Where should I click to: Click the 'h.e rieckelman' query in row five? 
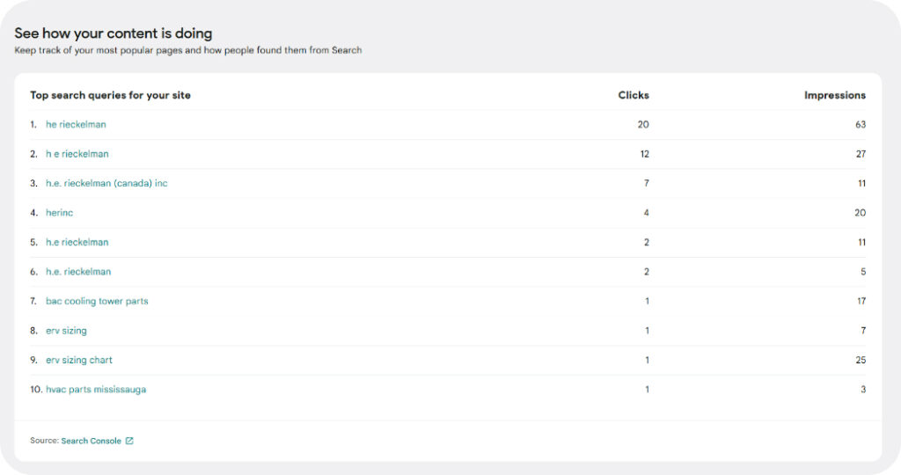pos(77,242)
